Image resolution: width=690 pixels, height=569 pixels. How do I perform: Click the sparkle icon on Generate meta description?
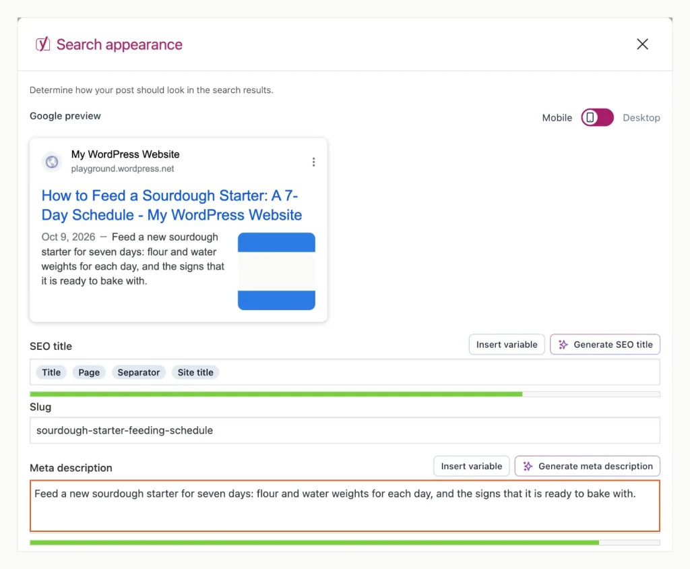(x=528, y=466)
